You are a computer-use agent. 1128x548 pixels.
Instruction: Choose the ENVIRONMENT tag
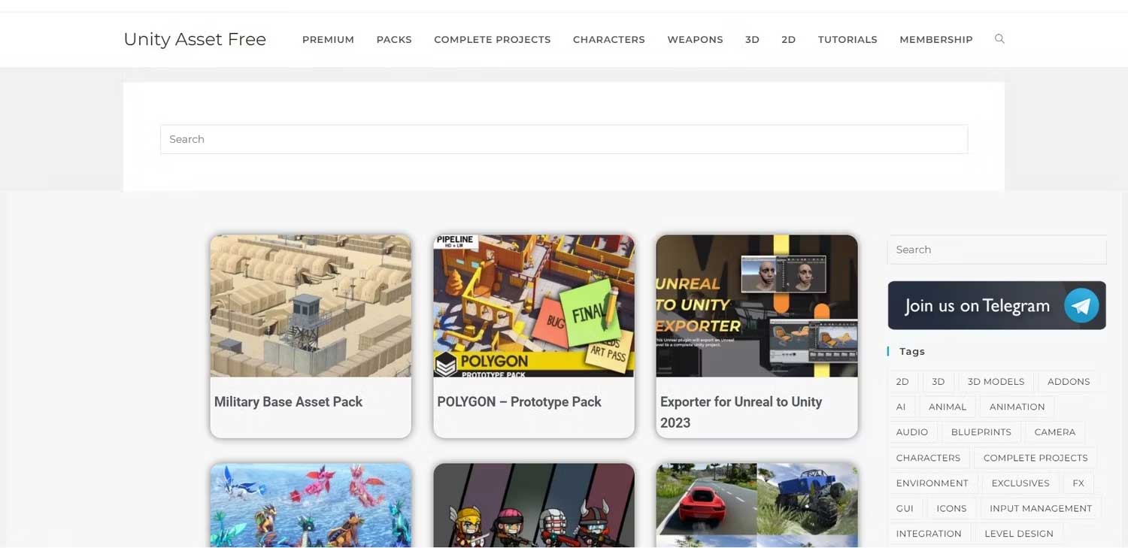932,483
